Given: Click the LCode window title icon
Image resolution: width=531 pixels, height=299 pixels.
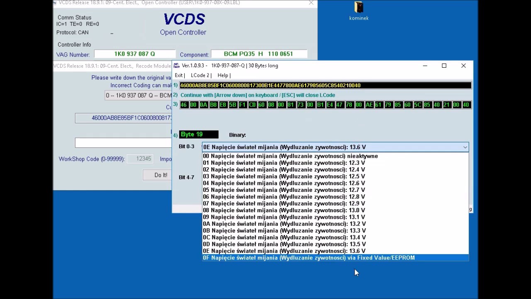Looking at the screenshot, I should tap(177, 66).
